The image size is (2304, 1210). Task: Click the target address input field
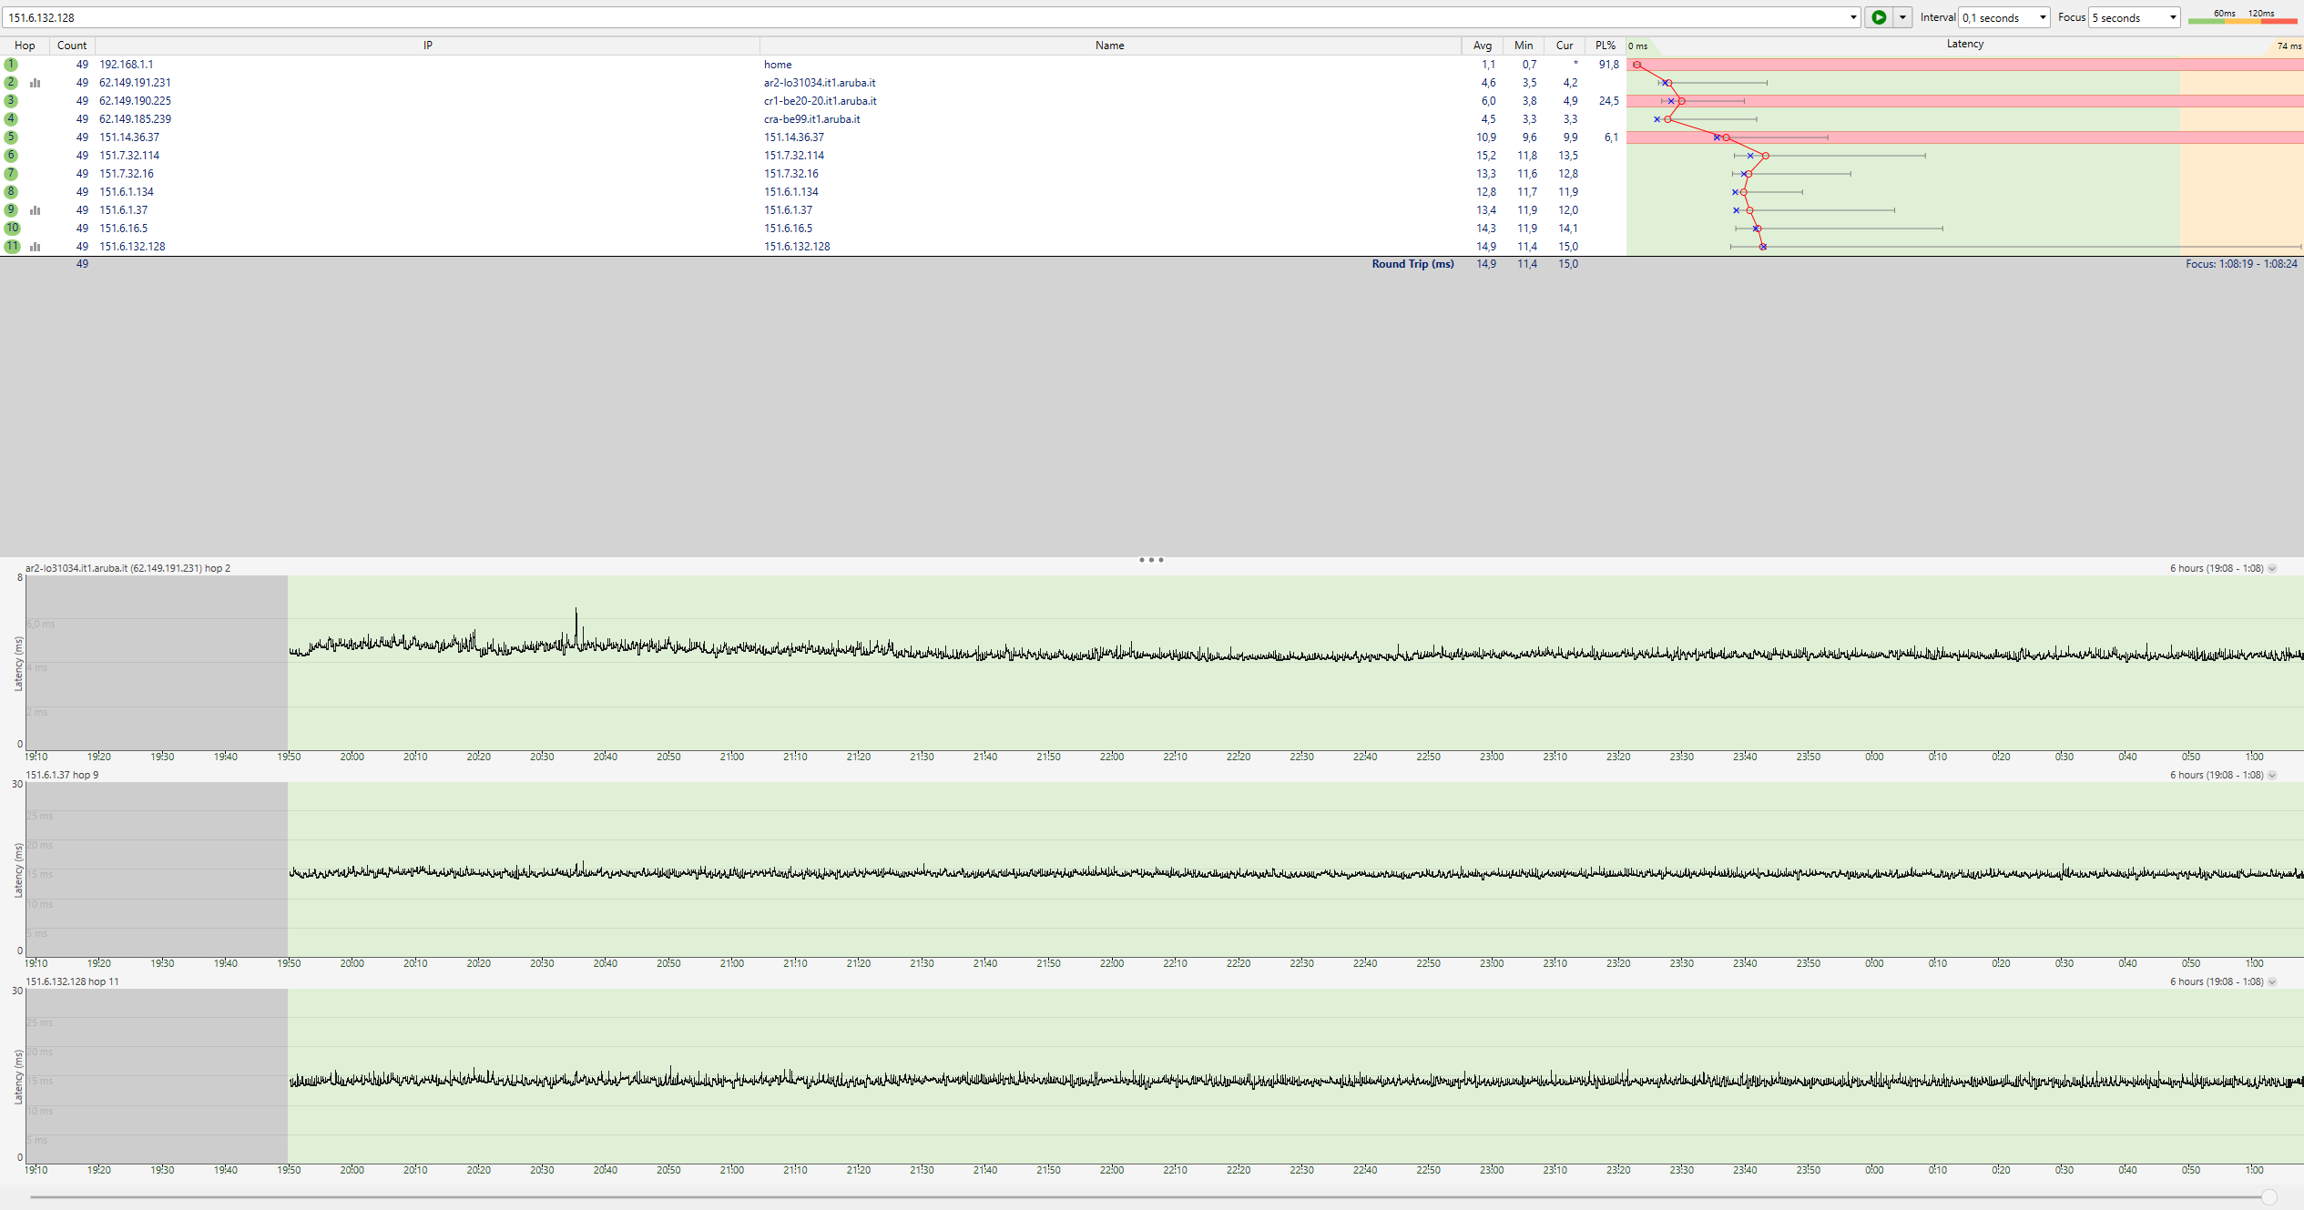pos(911,17)
